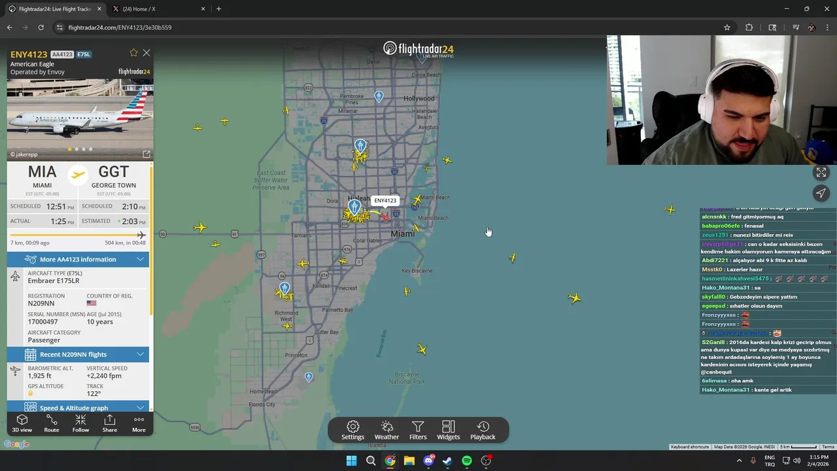Click the flight progress bar
This screenshot has width=837, height=471.
coord(78,235)
